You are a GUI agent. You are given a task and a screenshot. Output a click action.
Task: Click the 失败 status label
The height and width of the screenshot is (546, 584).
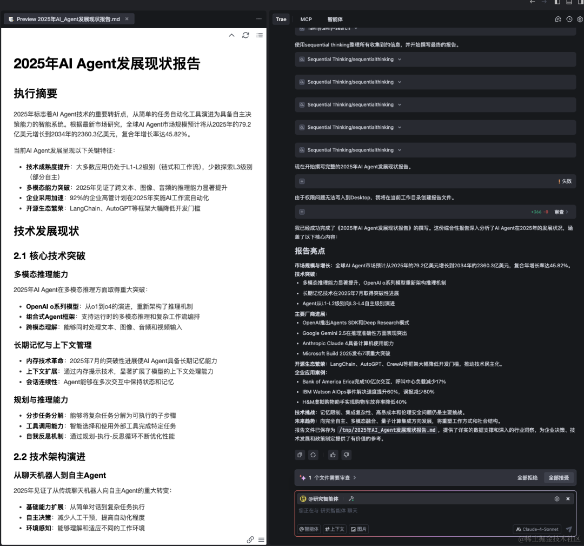(565, 181)
